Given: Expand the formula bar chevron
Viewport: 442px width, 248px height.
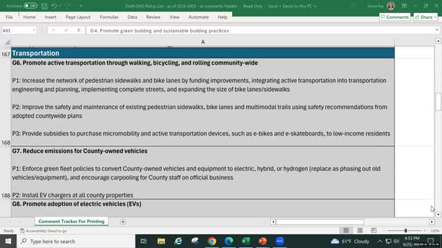Looking at the screenshot, I should pyautogui.click(x=436, y=30).
